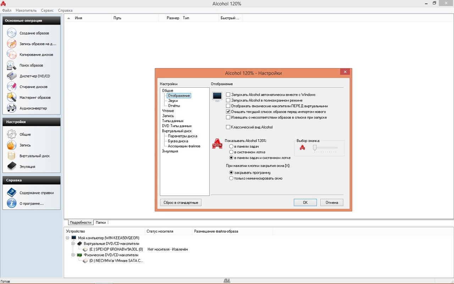
Task: Open the Сервис menu
Action: 47,10
